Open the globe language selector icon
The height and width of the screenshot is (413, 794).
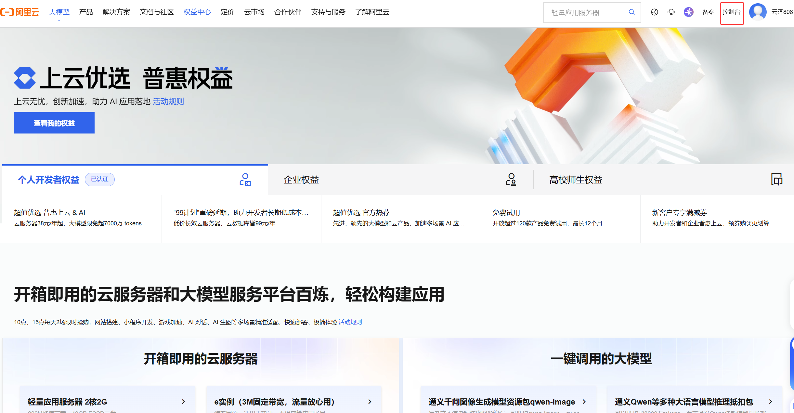point(655,12)
